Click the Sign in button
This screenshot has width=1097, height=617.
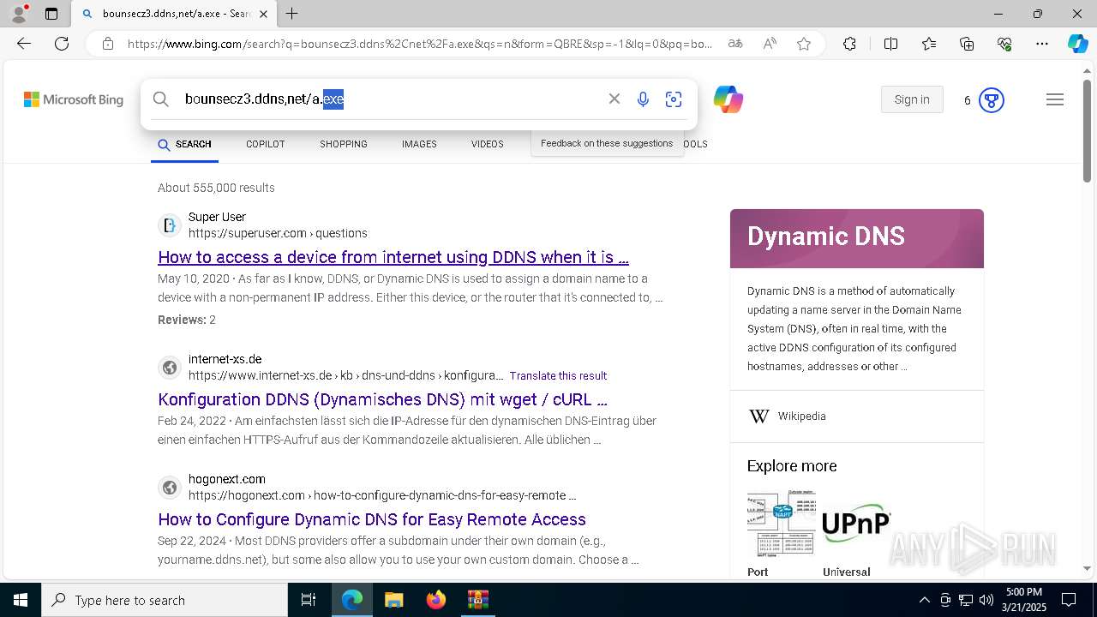pos(912,99)
